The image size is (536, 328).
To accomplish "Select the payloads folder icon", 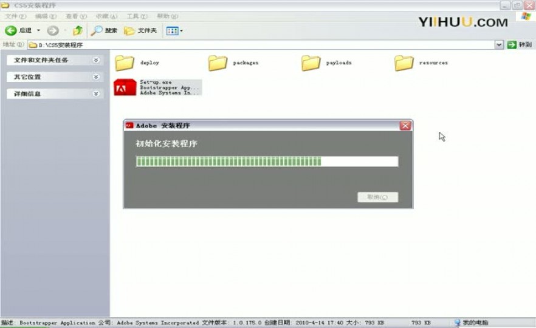I will 311,63.
